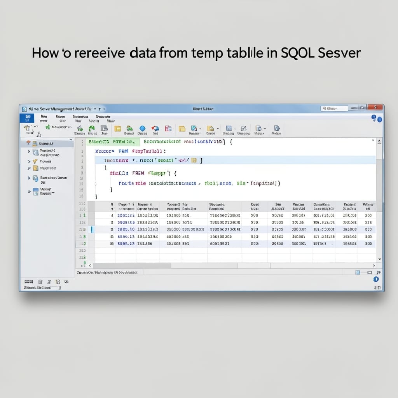Viewport: 398px width, 398px height.
Task: Open first menu item right of blue File tab
Action: click(44, 117)
